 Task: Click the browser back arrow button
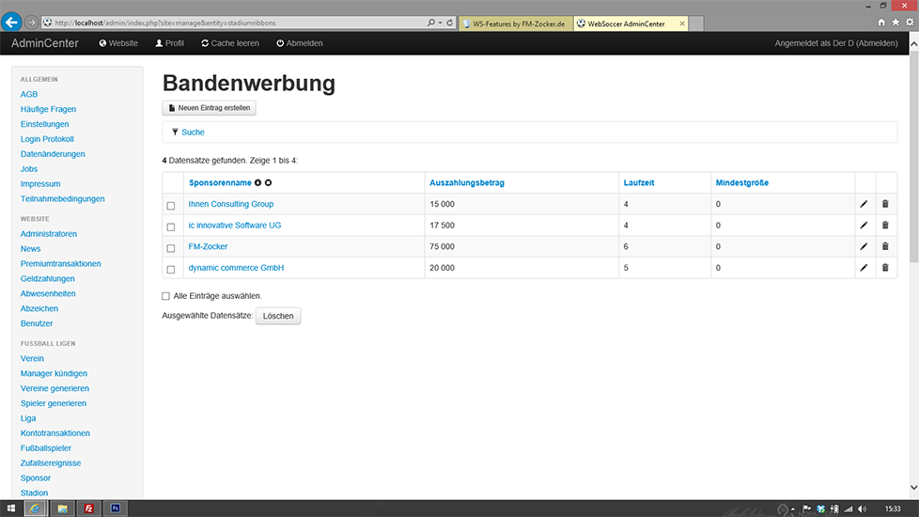pos(12,22)
